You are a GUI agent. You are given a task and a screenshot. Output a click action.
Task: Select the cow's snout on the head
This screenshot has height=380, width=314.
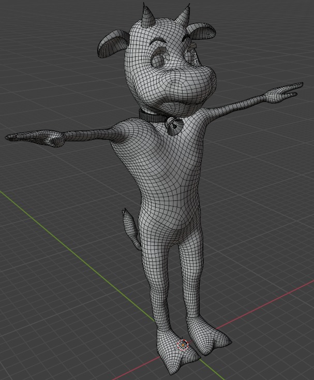click(x=189, y=85)
